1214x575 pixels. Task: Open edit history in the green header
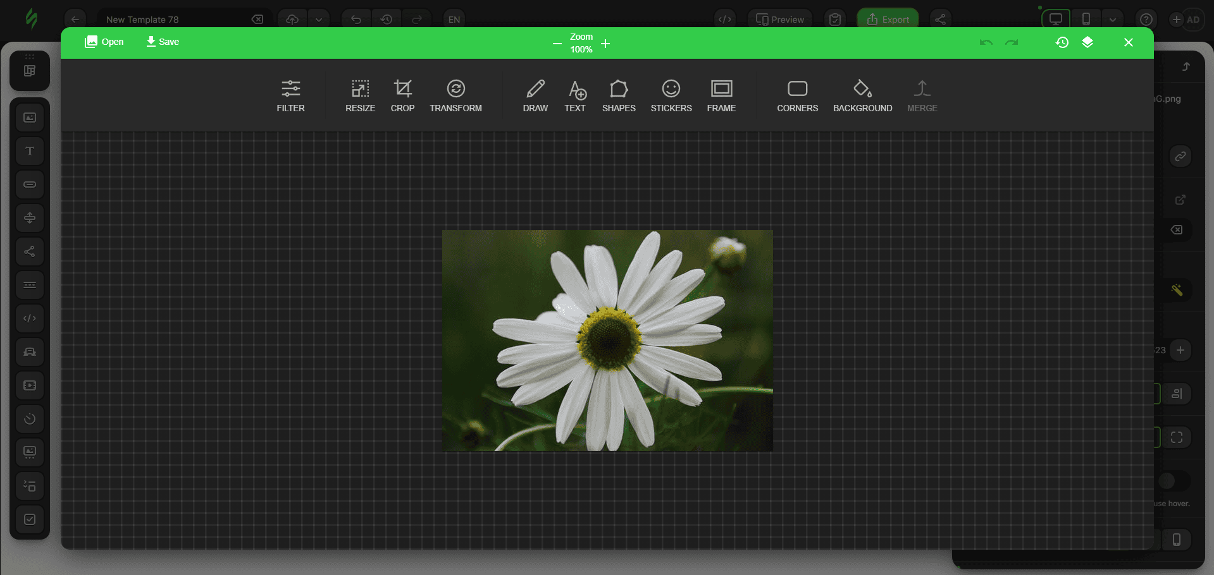point(1062,42)
